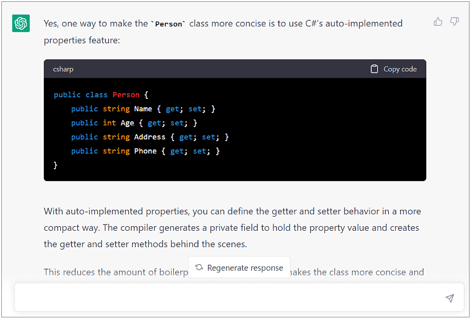Click the closing brace of the code block
This screenshot has height=321, width=472.
(56, 165)
